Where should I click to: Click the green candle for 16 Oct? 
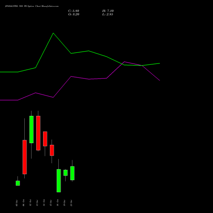pos(59,181)
